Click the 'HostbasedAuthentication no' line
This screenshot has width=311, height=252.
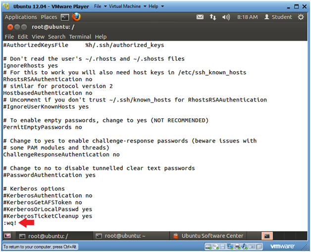[x=48, y=93]
